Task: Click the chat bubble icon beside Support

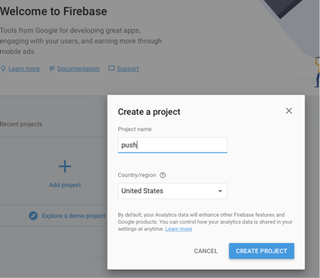Action: point(112,69)
